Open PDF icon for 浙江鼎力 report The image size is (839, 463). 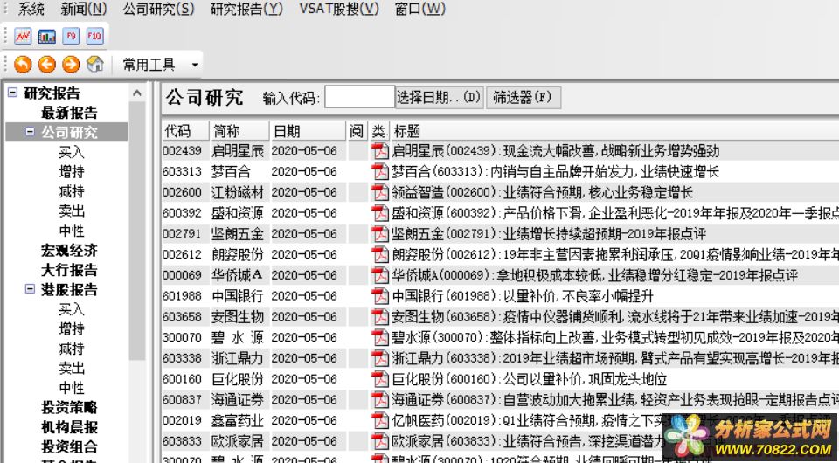click(380, 358)
